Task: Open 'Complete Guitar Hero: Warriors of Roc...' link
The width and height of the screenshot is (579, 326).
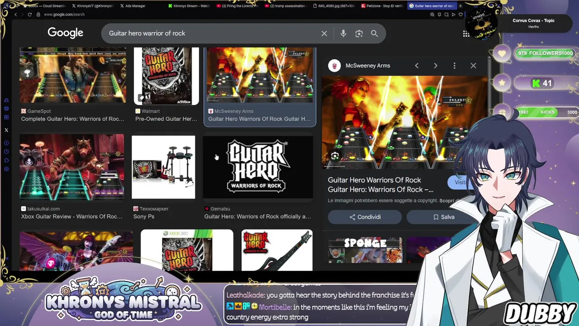Action: point(72,119)
